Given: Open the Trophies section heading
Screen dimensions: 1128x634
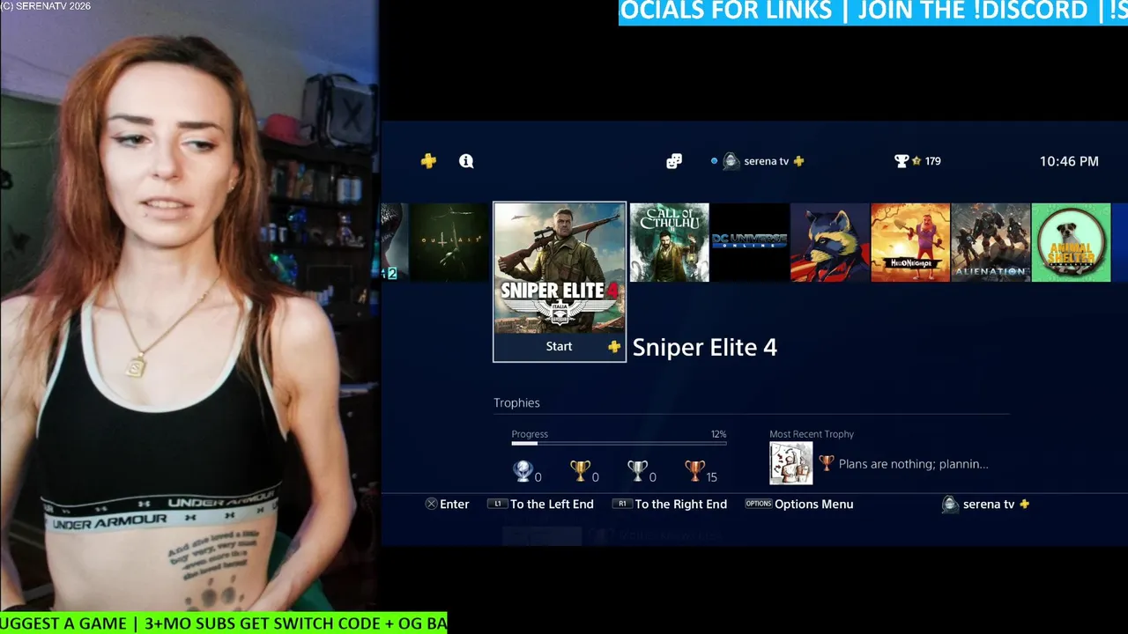Looking at the screenshot, I should [516, 402].
